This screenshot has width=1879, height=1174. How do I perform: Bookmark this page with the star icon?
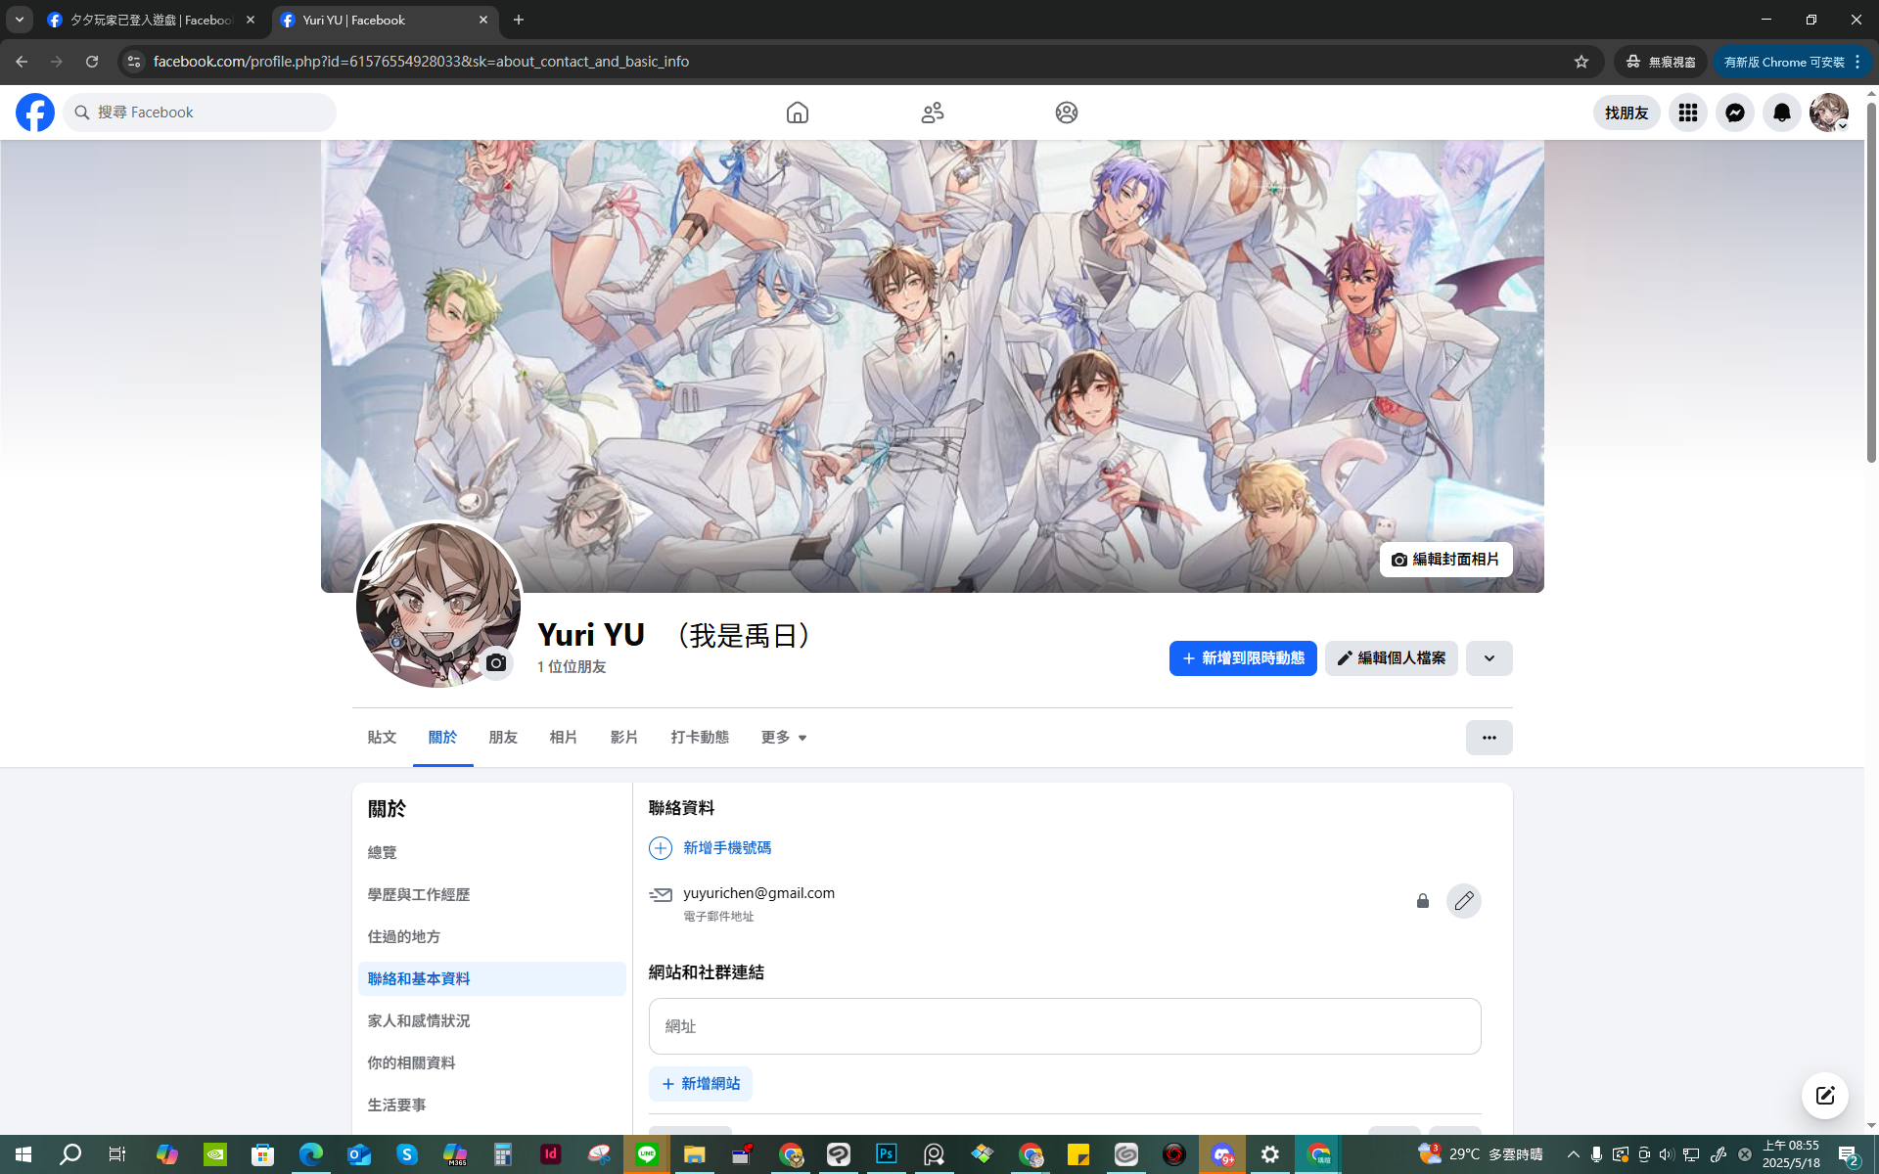coord(1581,62)
